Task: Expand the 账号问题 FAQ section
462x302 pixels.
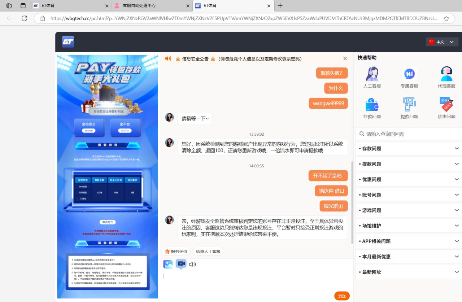Action: coord(409,195)
